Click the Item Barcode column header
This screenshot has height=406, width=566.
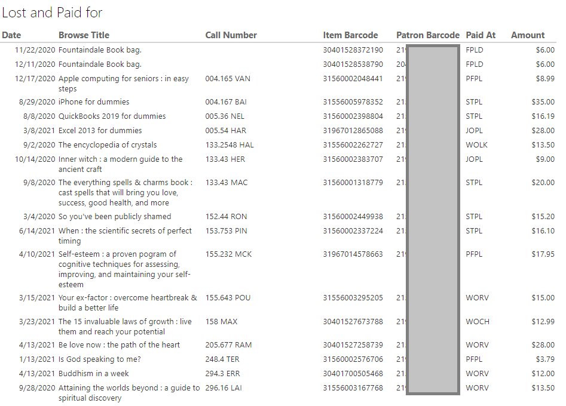pyautogui.click(x=350, y=35)
